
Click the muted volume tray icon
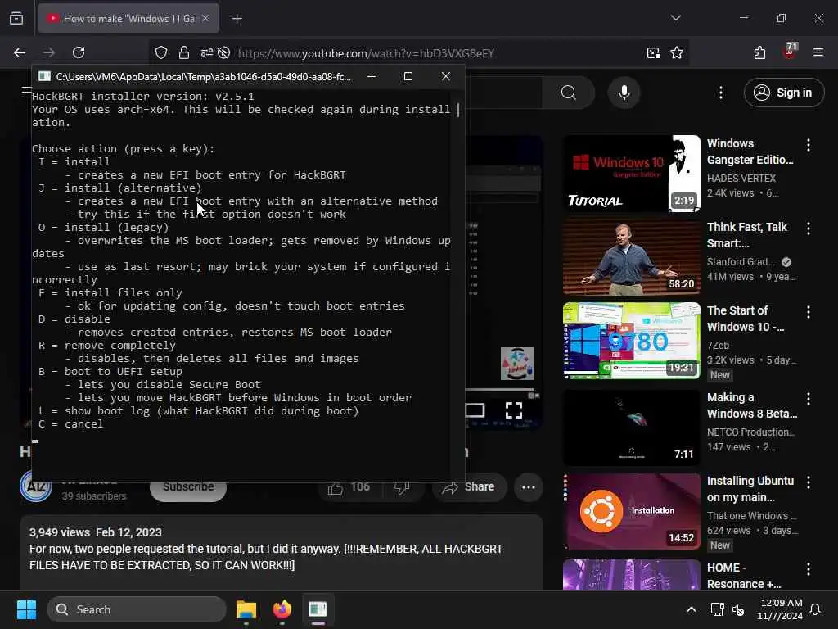click(x=738, y=609)
